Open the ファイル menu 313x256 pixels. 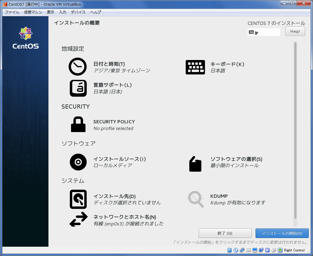[x=12, y=12]
